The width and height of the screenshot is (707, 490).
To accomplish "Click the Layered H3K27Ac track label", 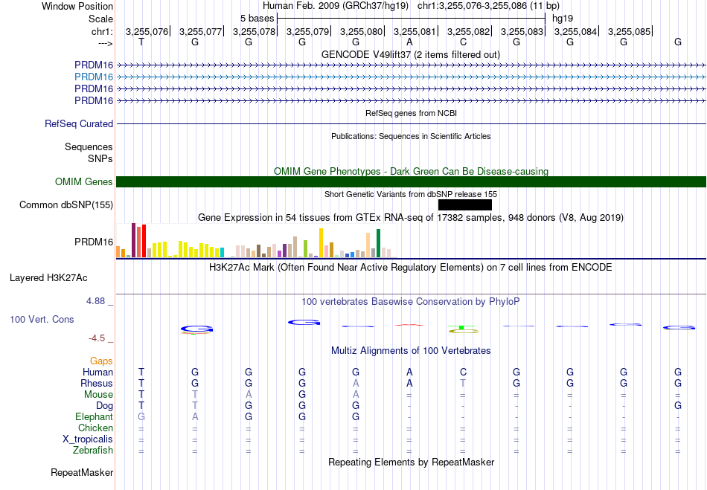I will (x=48, y=278).
